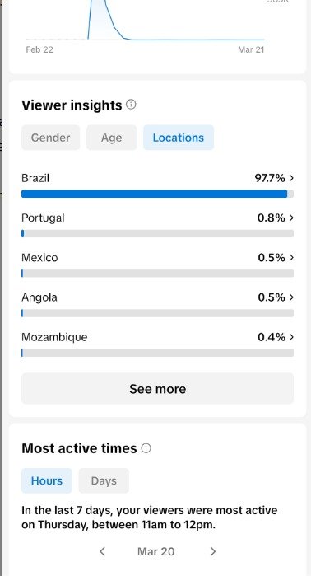This screenshot has width=311, height=576.
Task: Expand Mexico location chevron
Action: click(291, 257)
